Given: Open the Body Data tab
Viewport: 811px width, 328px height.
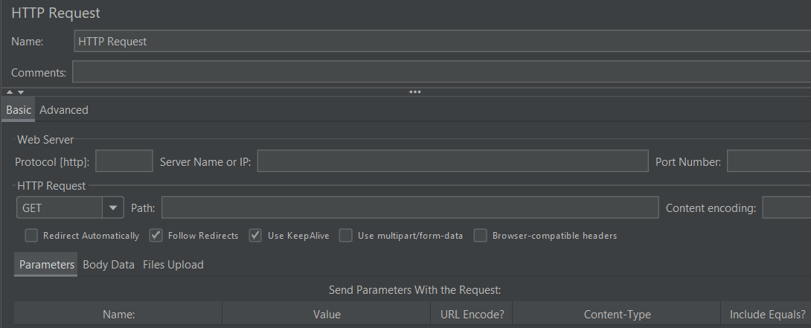Looking at the screenshot, I should tap(109, 265).
